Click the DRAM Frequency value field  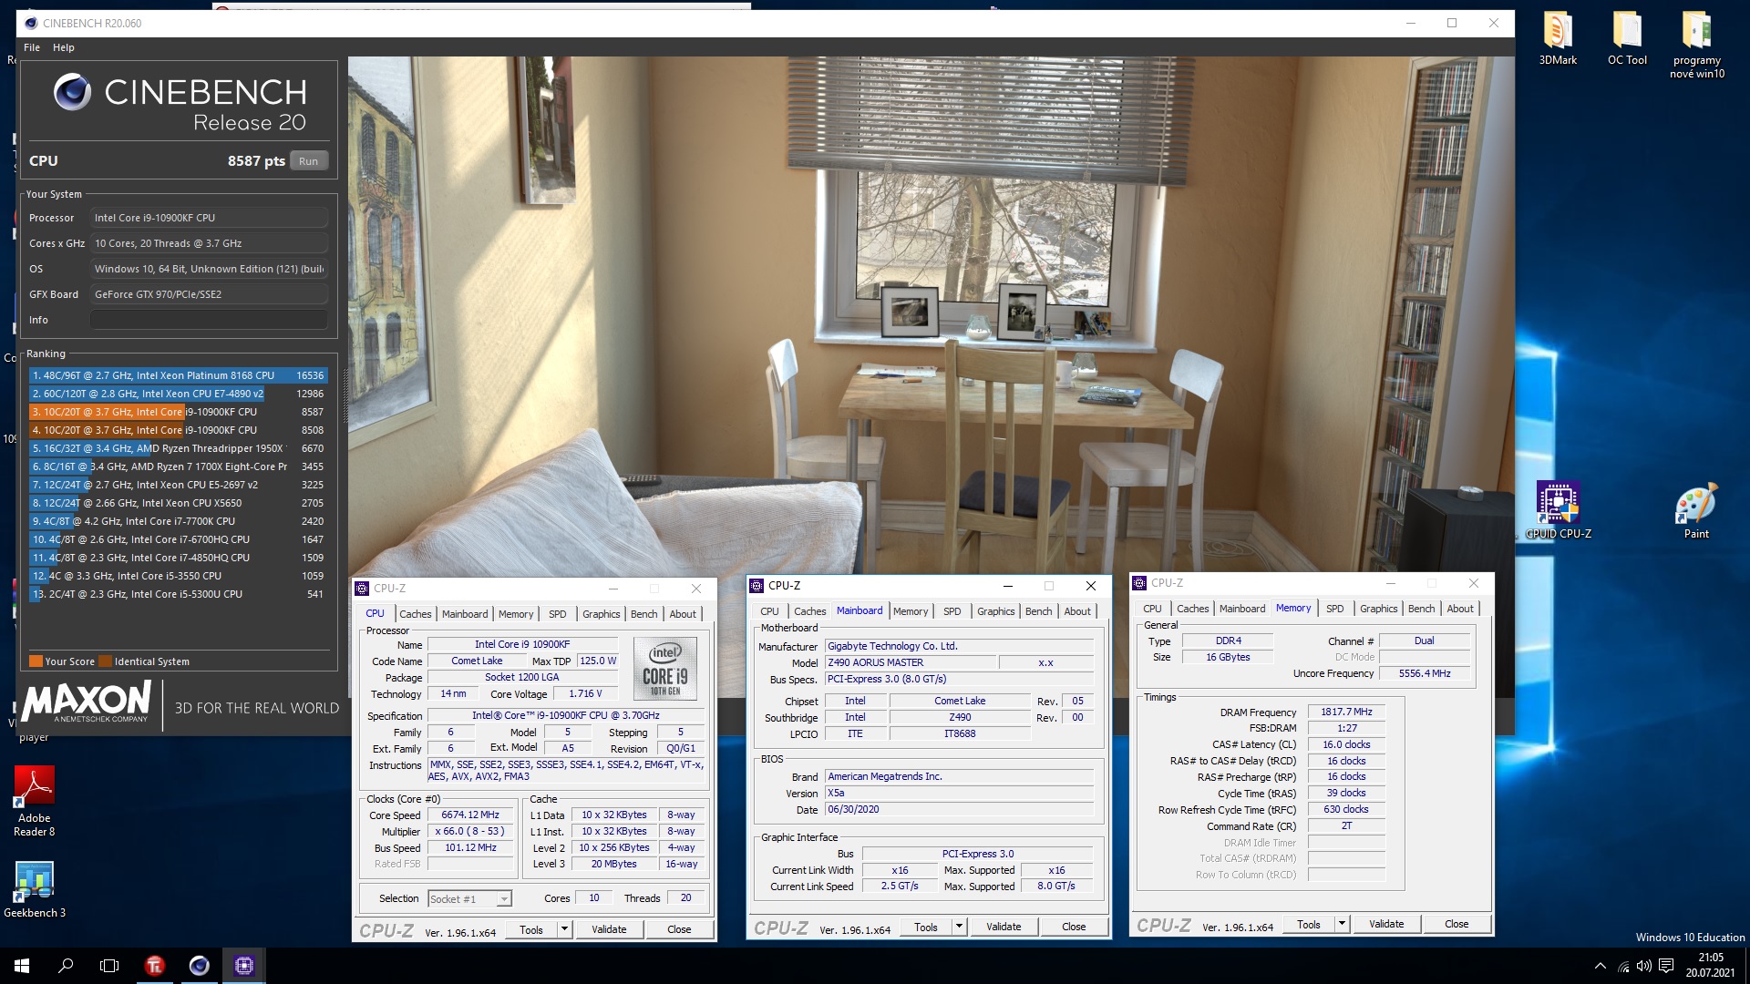1346,712
